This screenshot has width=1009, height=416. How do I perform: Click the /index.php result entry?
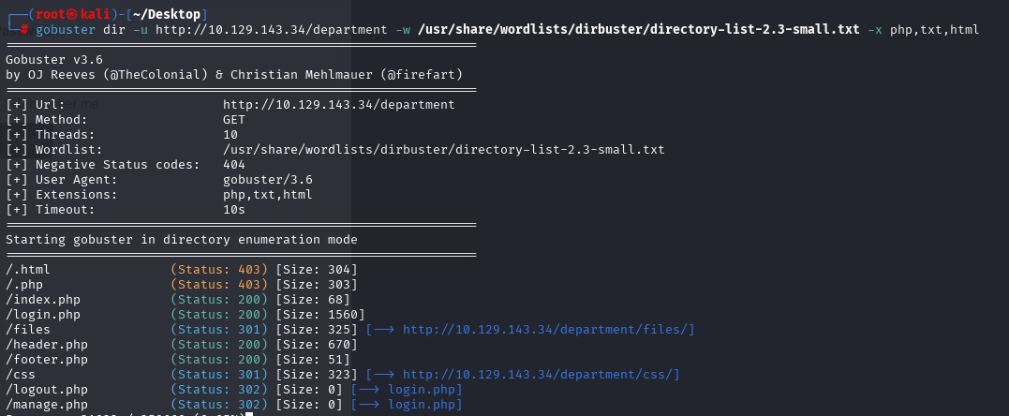43,300
